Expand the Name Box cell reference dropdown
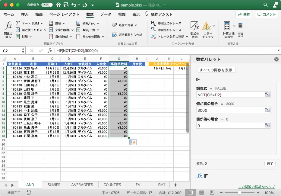Image resolution: width=281 pixels, height=196 pixels. (x=23, y=51)
